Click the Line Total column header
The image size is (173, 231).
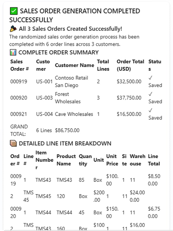point(154,160)
